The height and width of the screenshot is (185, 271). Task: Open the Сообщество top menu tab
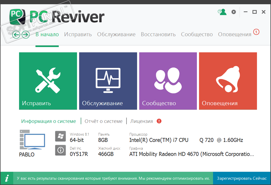197,34
